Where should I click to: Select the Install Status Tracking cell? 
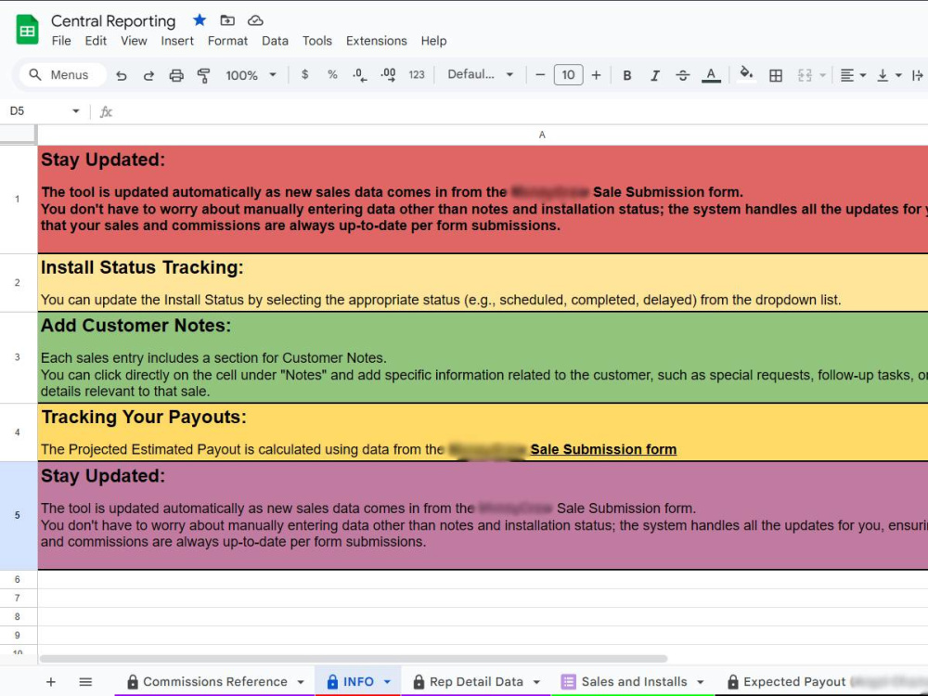[x=483, y=283]
